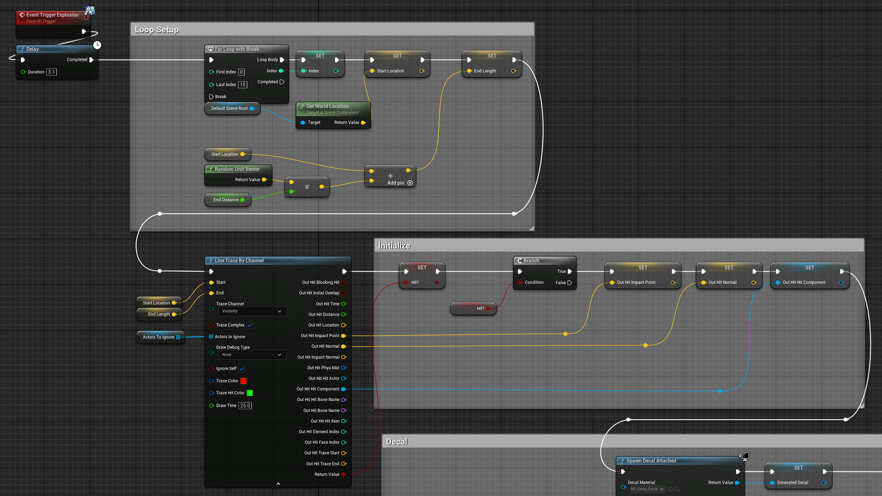882x496 pixels.
Task: Click the Line Trace Out Hit Normal pin
Action: [x=344, y=347]
